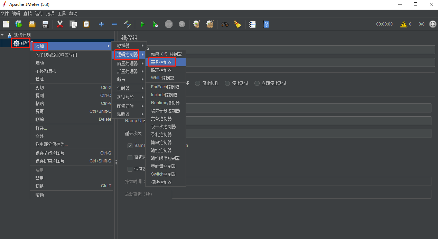Image resolution: width=438 pixels, height=239 pixels.
Task: Click the Toggle enable/disable toolbar icon
Action: pyautogui.click(x=128, y=24)
